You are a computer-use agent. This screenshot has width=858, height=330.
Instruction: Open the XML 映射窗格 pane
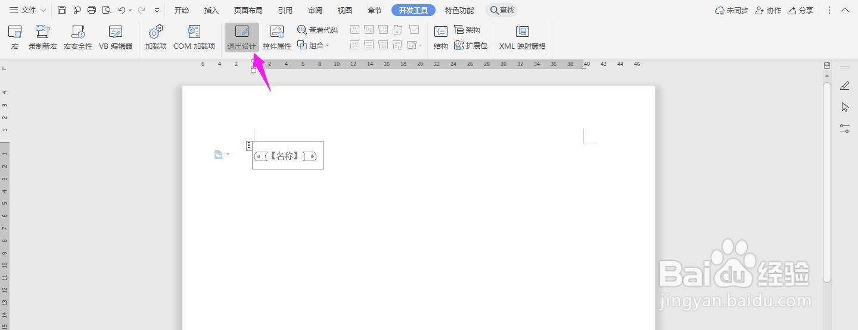tap(523, 37)
